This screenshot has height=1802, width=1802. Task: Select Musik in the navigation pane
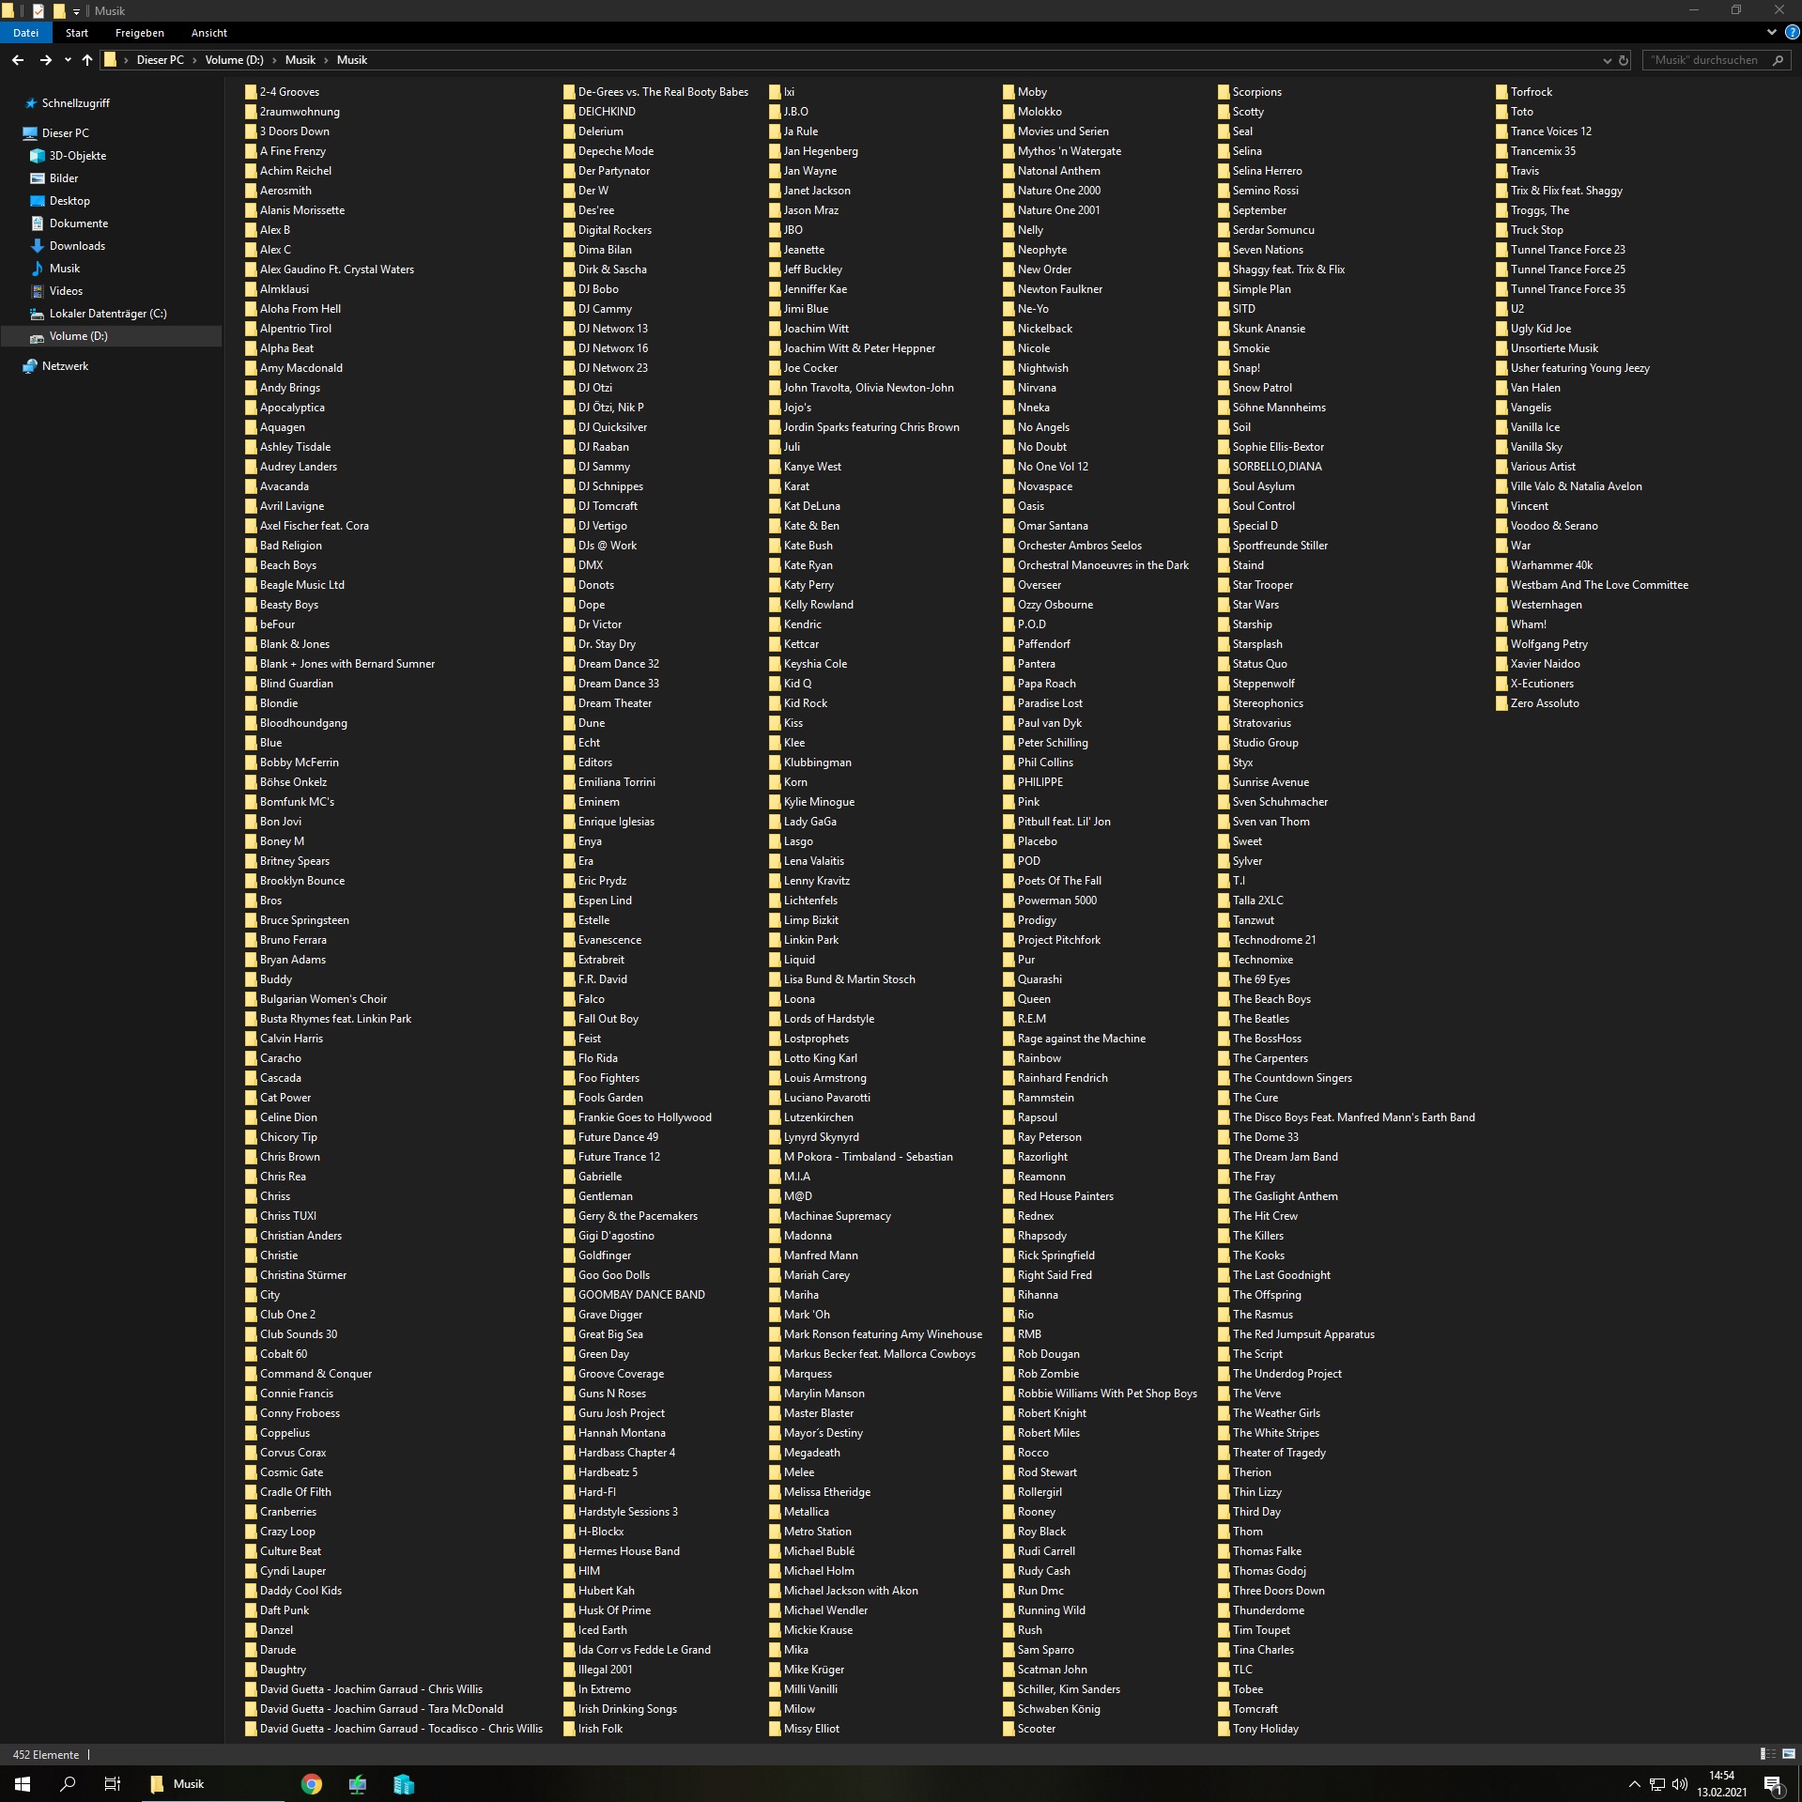54,269
